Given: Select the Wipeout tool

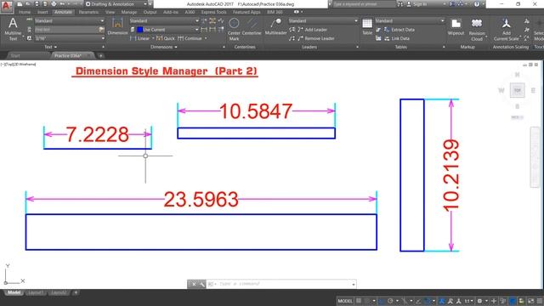Looking at the screenshot, I should click(x=456, y=27).
